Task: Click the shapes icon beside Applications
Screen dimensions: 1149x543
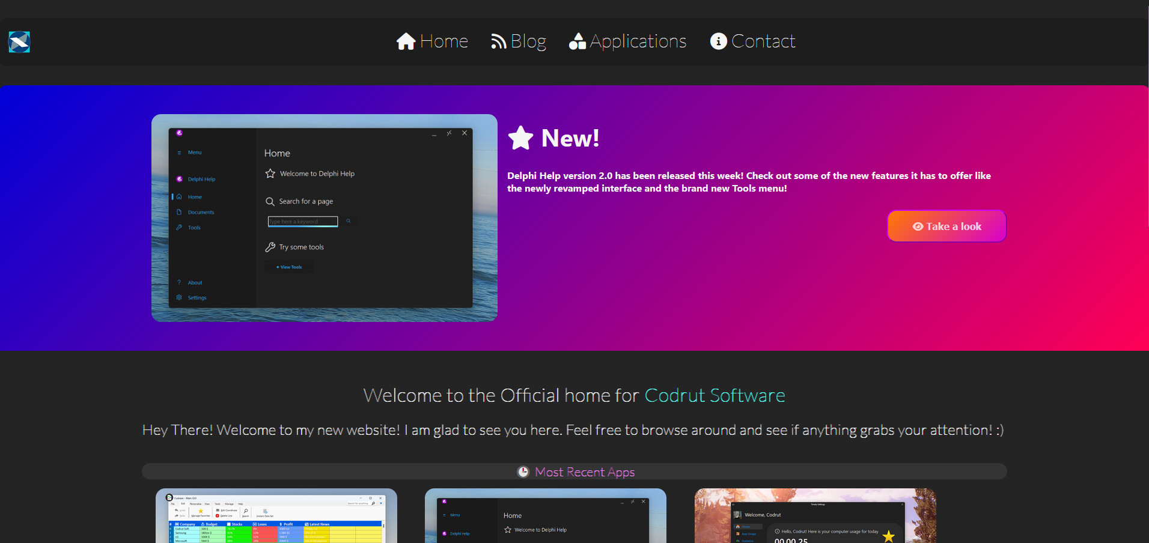Action: [x=577, y=41]
